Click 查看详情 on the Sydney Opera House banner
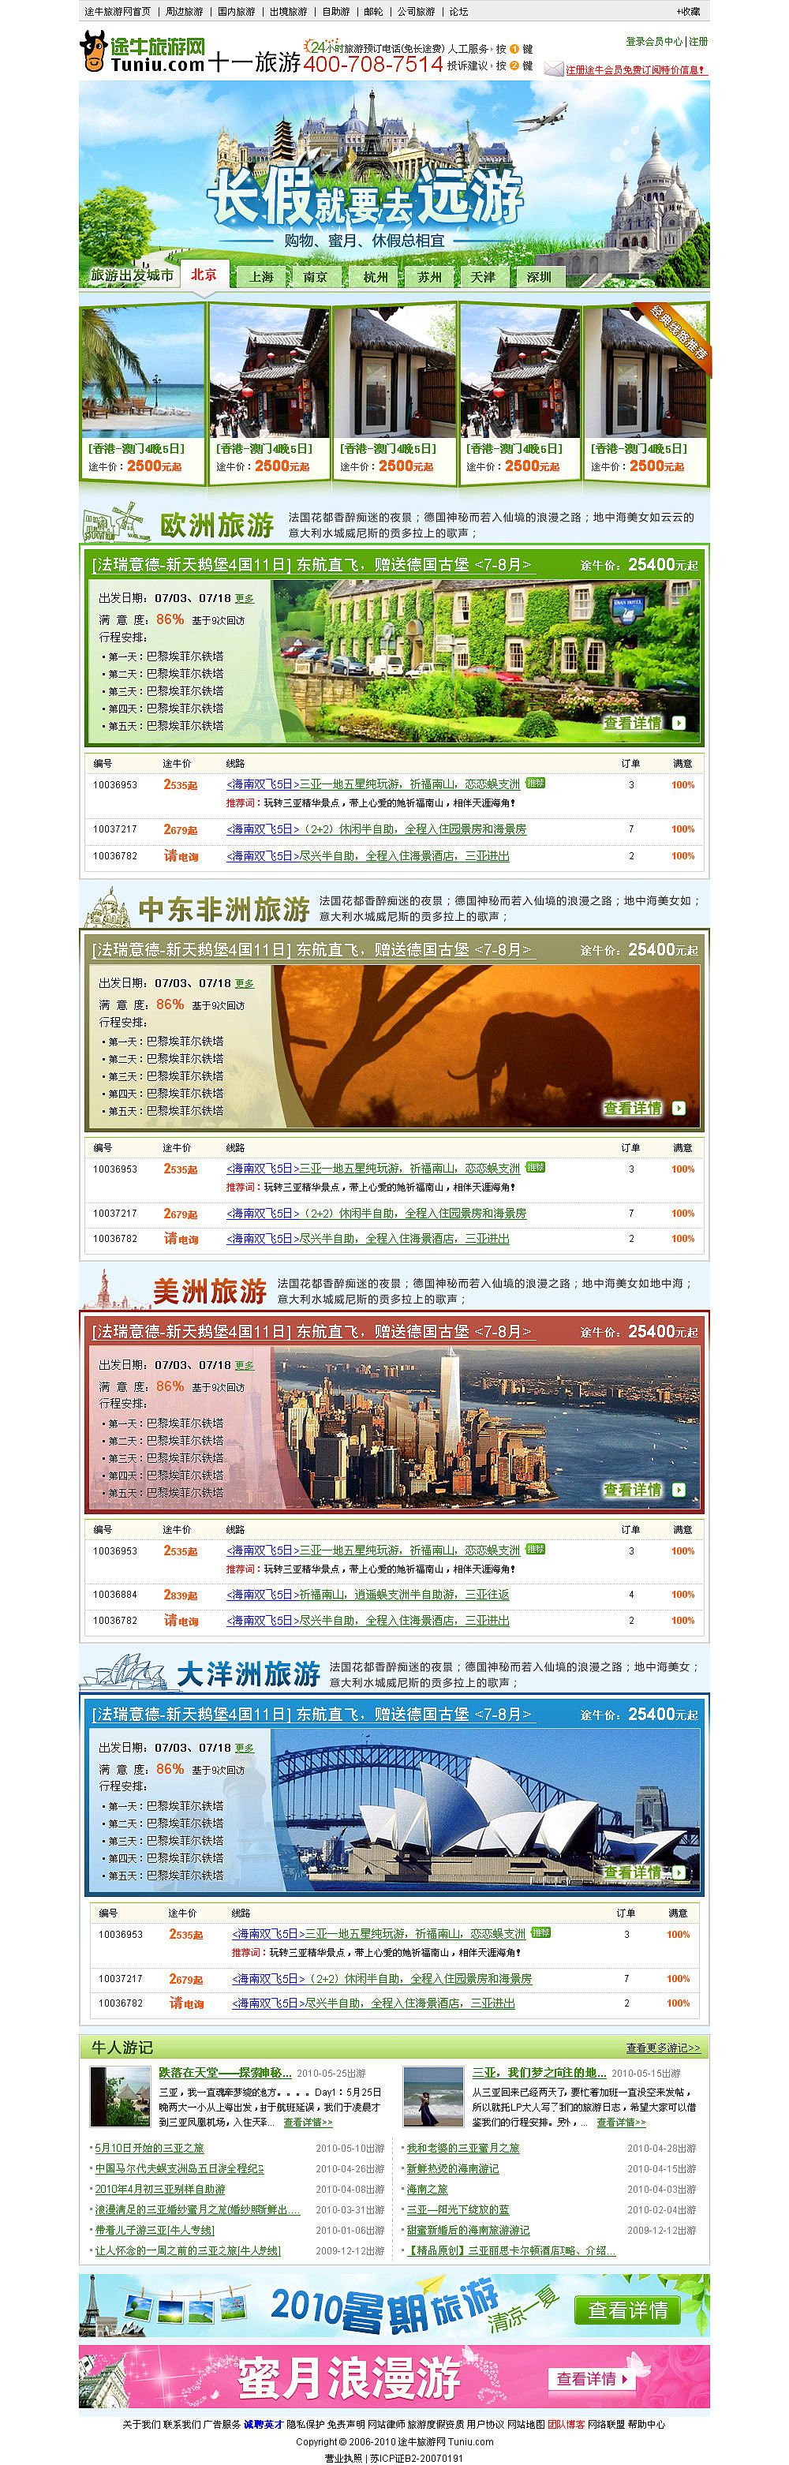This screenshot has width=789, height=2465. click(632, 1871)
